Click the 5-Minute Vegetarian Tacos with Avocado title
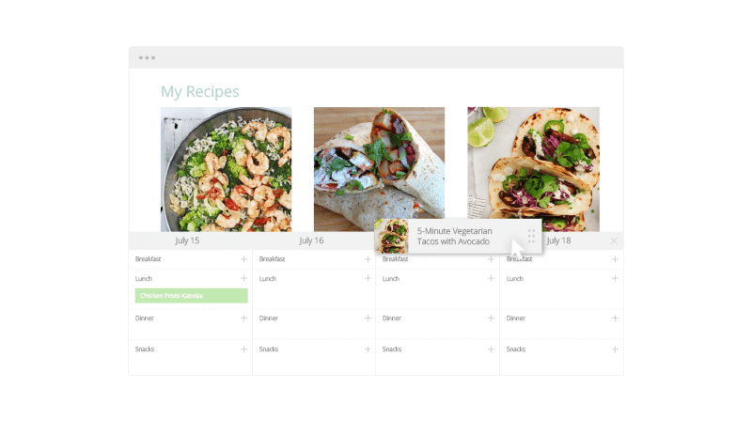Image resolution: width=752 pixels, height=434 pixels. pyautogui.click(x=454, y=236)
